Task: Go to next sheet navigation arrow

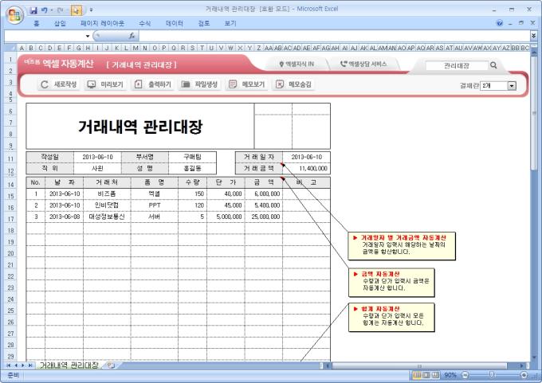Action: 23,365
